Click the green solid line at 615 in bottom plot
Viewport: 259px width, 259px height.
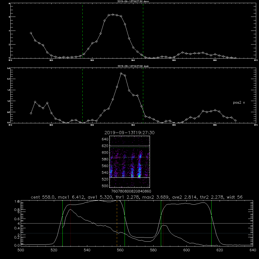pyautogui.click(x=211, y=223)
